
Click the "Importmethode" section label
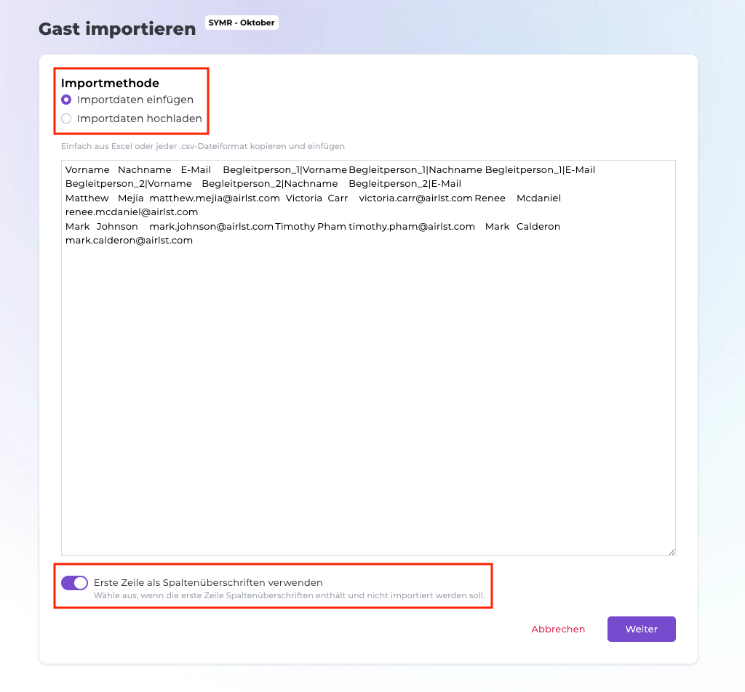pos(110,84)
